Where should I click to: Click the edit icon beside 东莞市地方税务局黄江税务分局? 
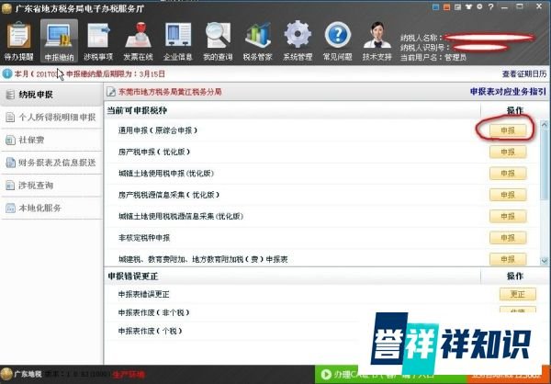click(x=111, y=92)
